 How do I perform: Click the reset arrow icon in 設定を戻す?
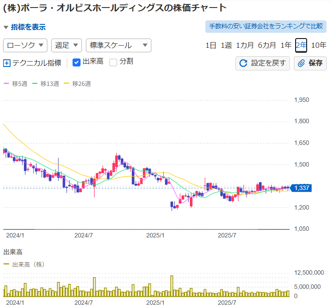coord(243,63)
